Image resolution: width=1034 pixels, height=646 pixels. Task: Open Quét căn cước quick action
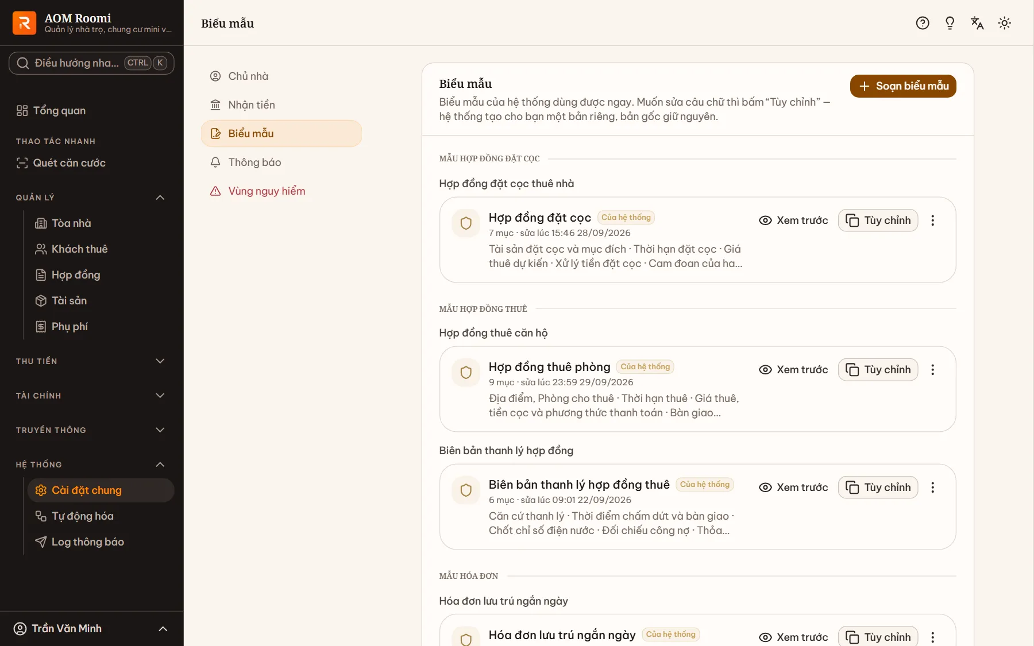pyautogui.click(x=91, y=163)
